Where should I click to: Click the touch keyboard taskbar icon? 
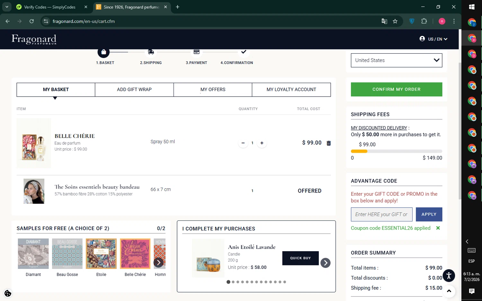pyautogui.click(x=471, y=250)
